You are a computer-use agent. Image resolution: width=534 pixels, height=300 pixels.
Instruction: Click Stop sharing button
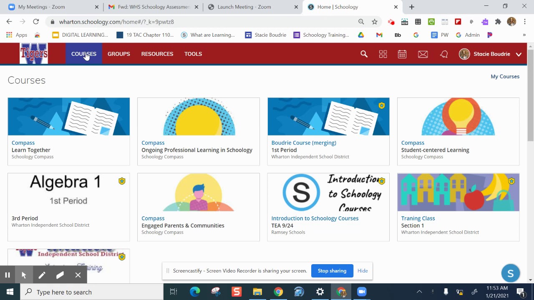[x=332, y=271]
